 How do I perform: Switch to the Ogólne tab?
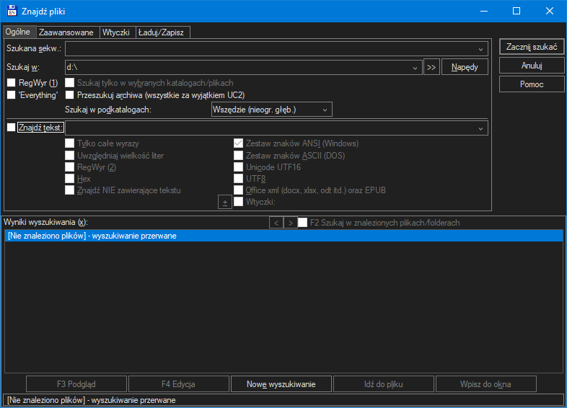18,32
